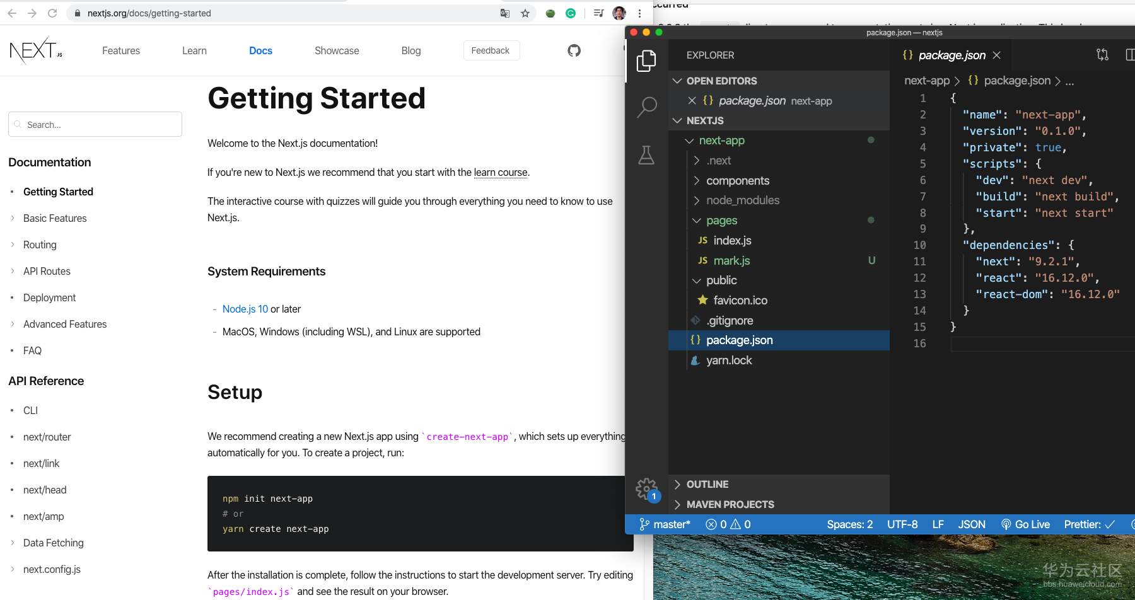Image resolution: width=1135 pixels, height=600 pixels.
Task: Switch to the package.json editor tab
Action: click(952, 55)
